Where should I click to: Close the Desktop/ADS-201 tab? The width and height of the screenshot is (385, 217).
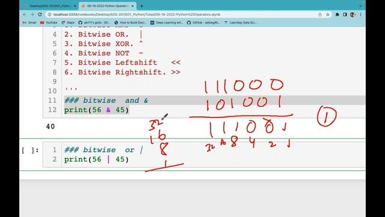(75, 6)
